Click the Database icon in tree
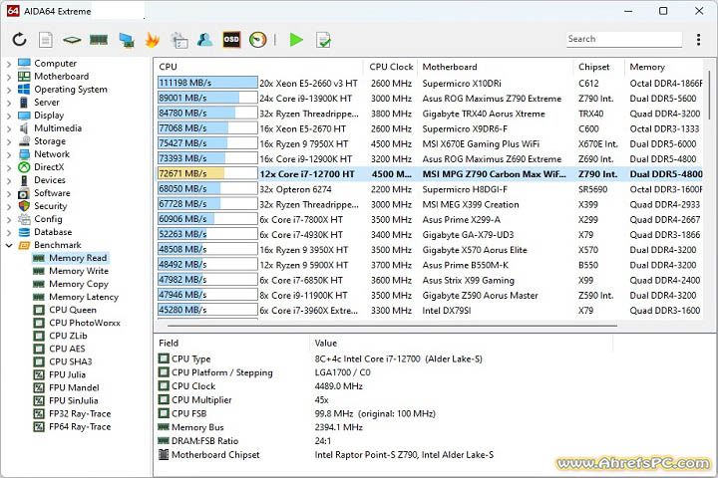718x478 pixels. pos(24,232)
